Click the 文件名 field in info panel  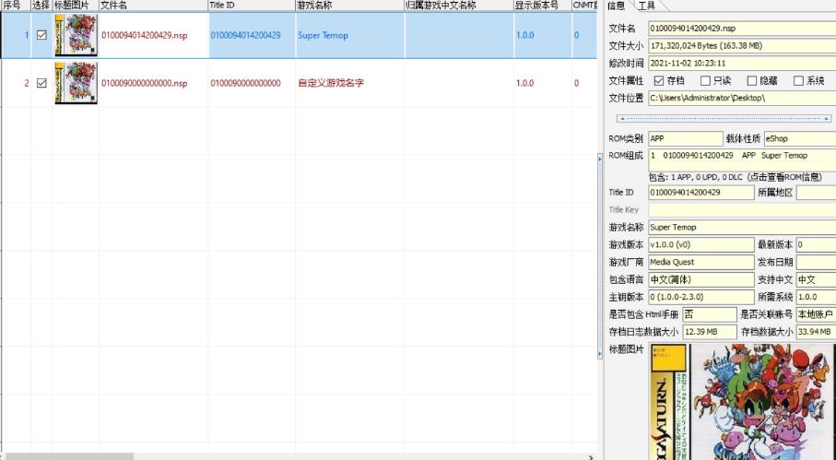742,29
